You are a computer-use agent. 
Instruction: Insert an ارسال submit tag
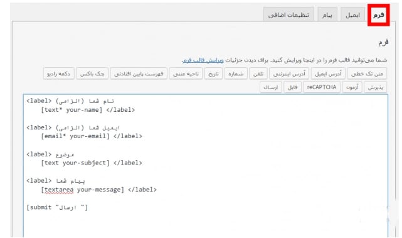pos(271,87)
